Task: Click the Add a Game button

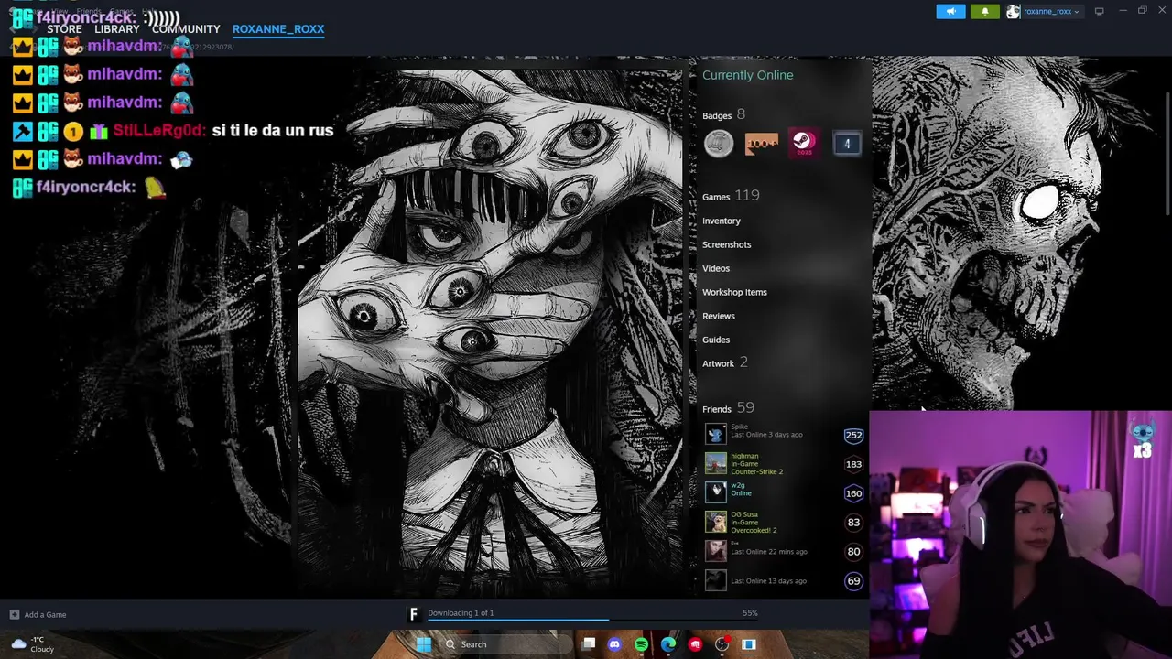Action: click(x=38, y=615)
